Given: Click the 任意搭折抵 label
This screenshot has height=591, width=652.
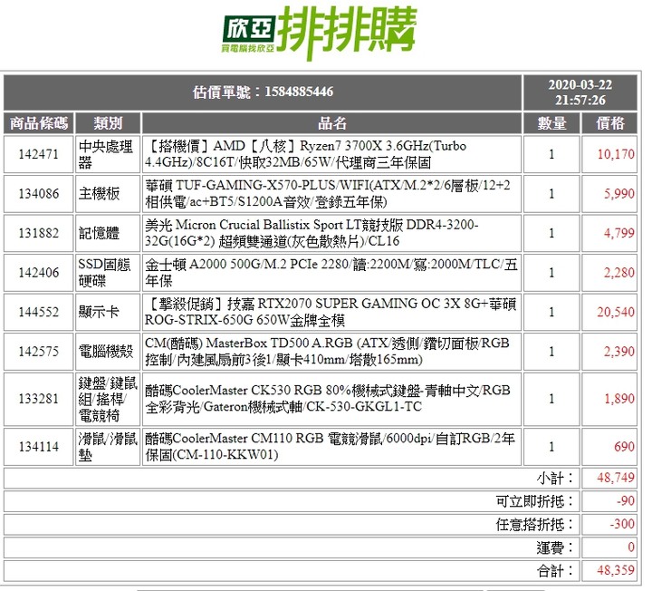Looking at the screenshot, I should [535, 525].
